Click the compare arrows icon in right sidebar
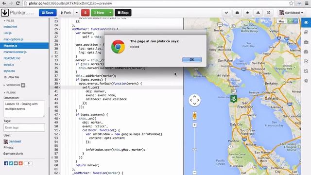This screenshot has width=311, height=175. pyautogui.click(x=306, y=71)
